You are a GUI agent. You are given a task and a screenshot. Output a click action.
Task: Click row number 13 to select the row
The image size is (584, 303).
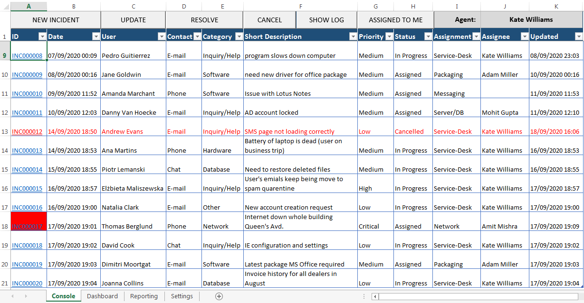tap(5, 131)
